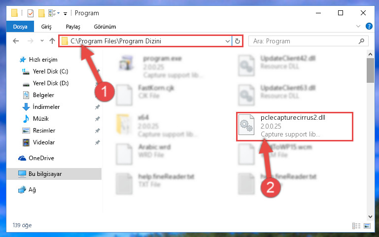The image size is (379, 237).
Task: Go up one folder level arrow
Action: pos(52,41)
